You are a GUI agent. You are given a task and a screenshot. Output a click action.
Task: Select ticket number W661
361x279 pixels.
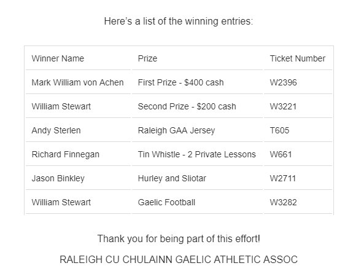pyautogui.click(x=281, y=154)
